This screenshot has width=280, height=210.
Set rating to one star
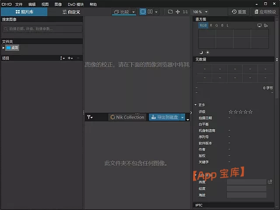coord(231,112)
